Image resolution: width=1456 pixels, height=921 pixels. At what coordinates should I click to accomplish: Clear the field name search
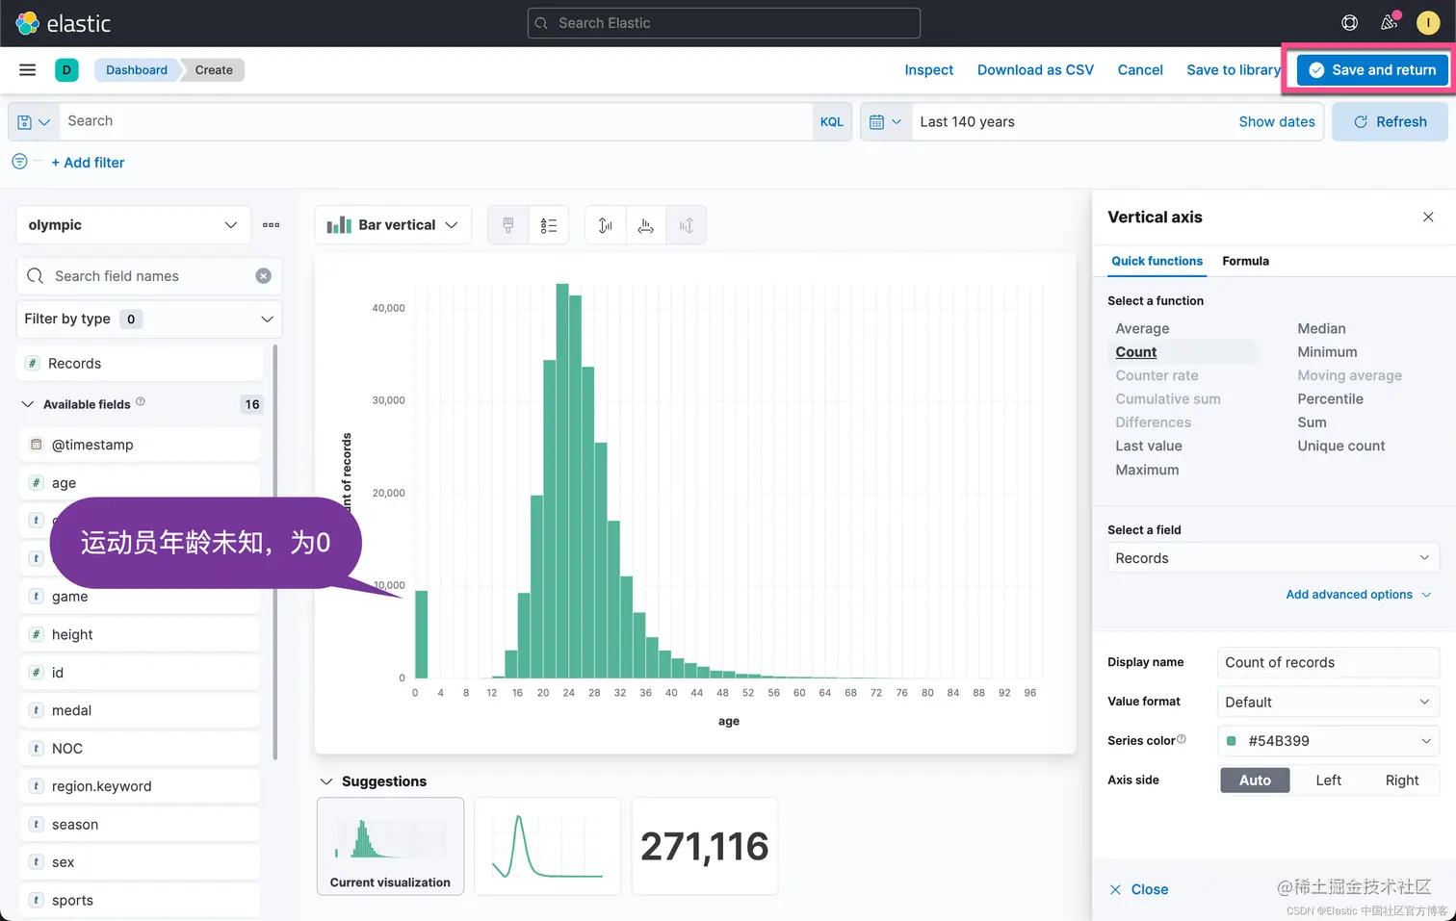263,276
